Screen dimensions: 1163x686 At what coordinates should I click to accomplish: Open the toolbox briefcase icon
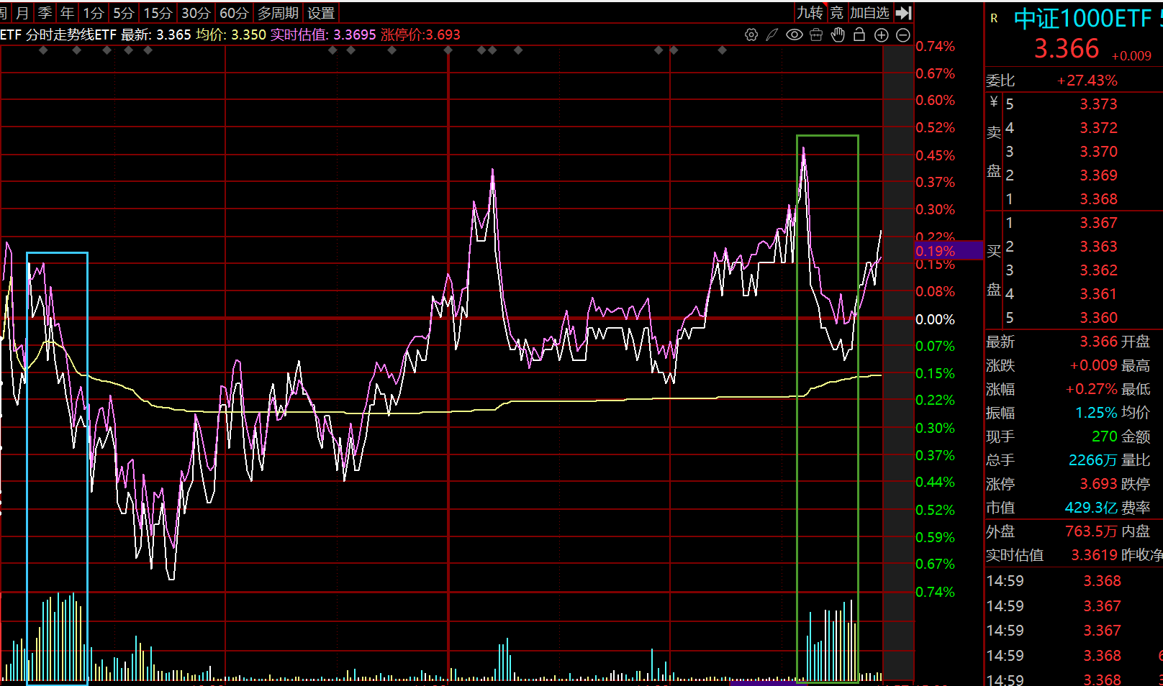pyautogui.click(x=816, y=35)
